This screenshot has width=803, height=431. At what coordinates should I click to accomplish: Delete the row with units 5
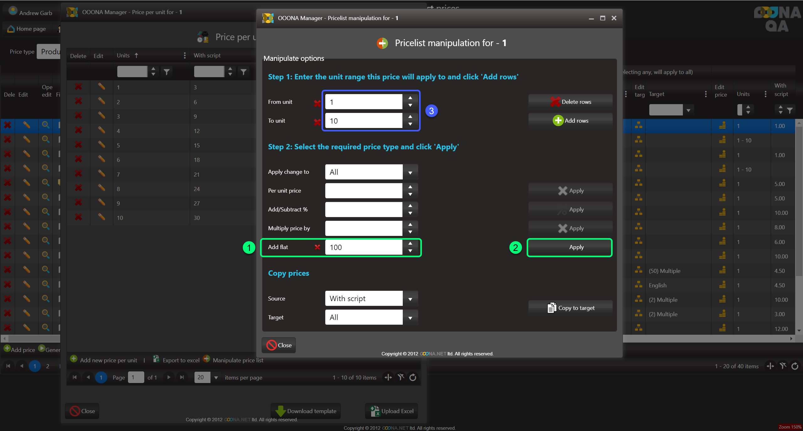tap(78, 145)
